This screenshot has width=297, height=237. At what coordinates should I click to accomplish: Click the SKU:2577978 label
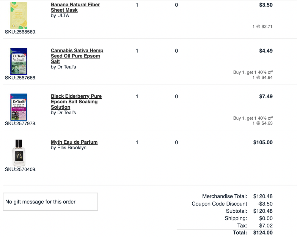21,124
